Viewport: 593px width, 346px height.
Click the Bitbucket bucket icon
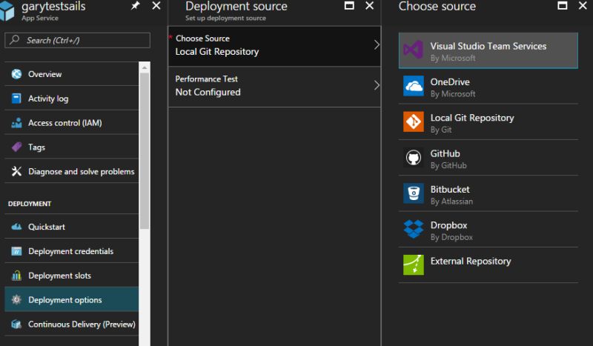[414, 193]
